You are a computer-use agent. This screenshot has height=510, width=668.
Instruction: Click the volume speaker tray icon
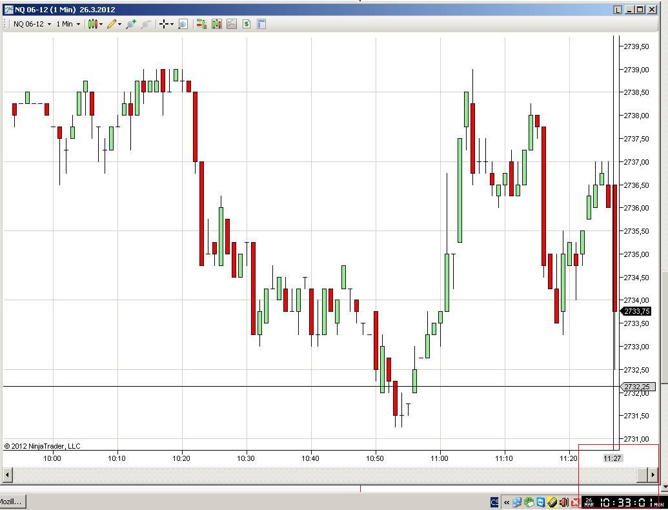(x=563, y=503)
